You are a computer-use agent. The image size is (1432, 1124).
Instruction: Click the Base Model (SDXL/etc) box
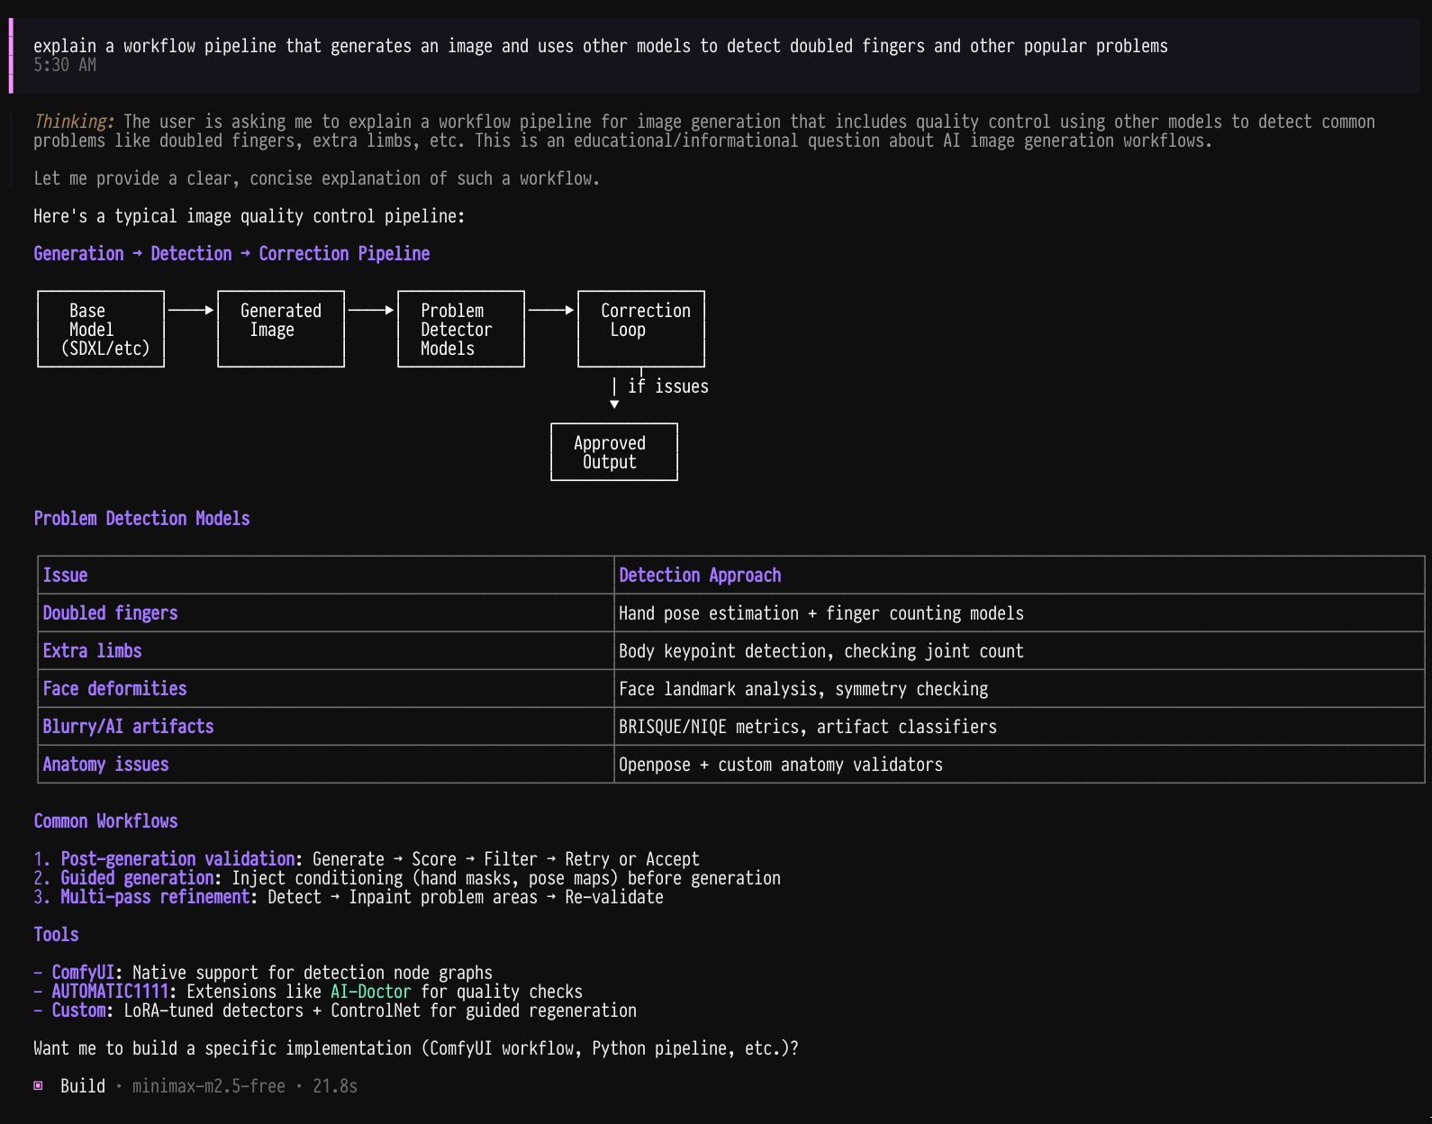pos(101,329)
